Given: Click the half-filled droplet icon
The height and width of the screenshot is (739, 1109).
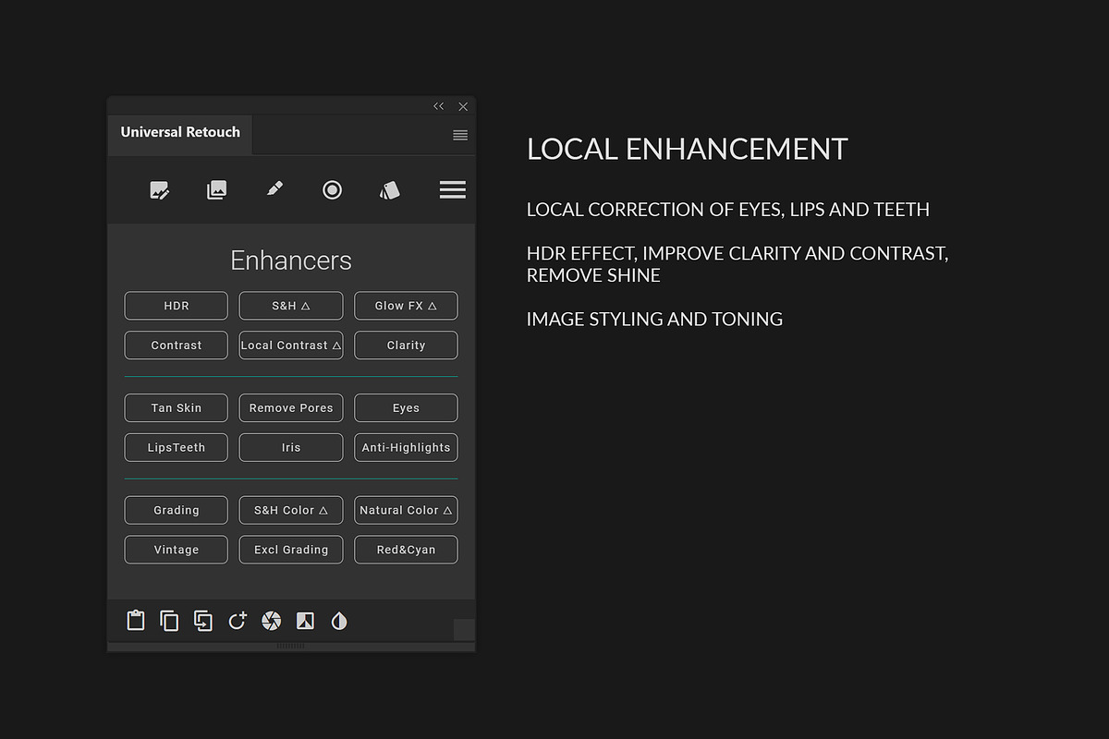Looking at the screenshot, I should point(339,621).
